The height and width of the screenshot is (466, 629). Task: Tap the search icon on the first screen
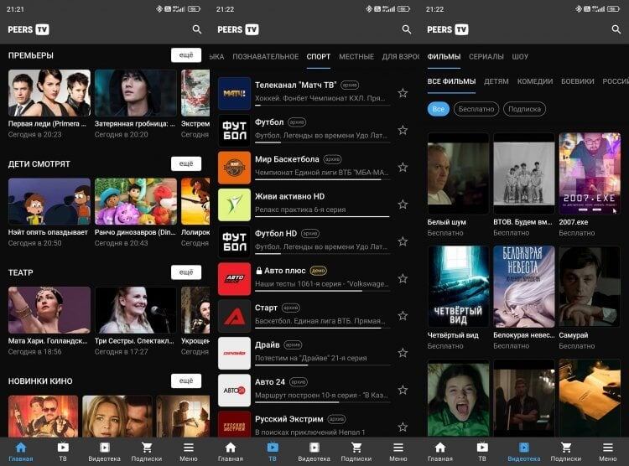196,29
